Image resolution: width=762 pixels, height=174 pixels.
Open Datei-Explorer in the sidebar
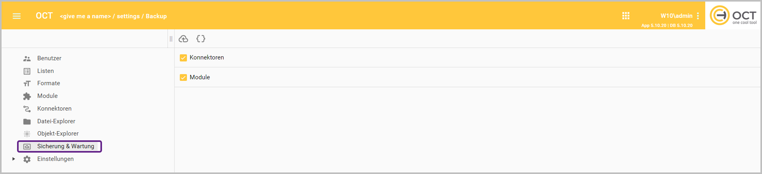(56, 121)
